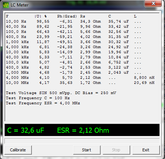Click the Test Voltage SIN 500 mVpp line
This screenshot has width=165, height=159.
click(x=61, y=93)
